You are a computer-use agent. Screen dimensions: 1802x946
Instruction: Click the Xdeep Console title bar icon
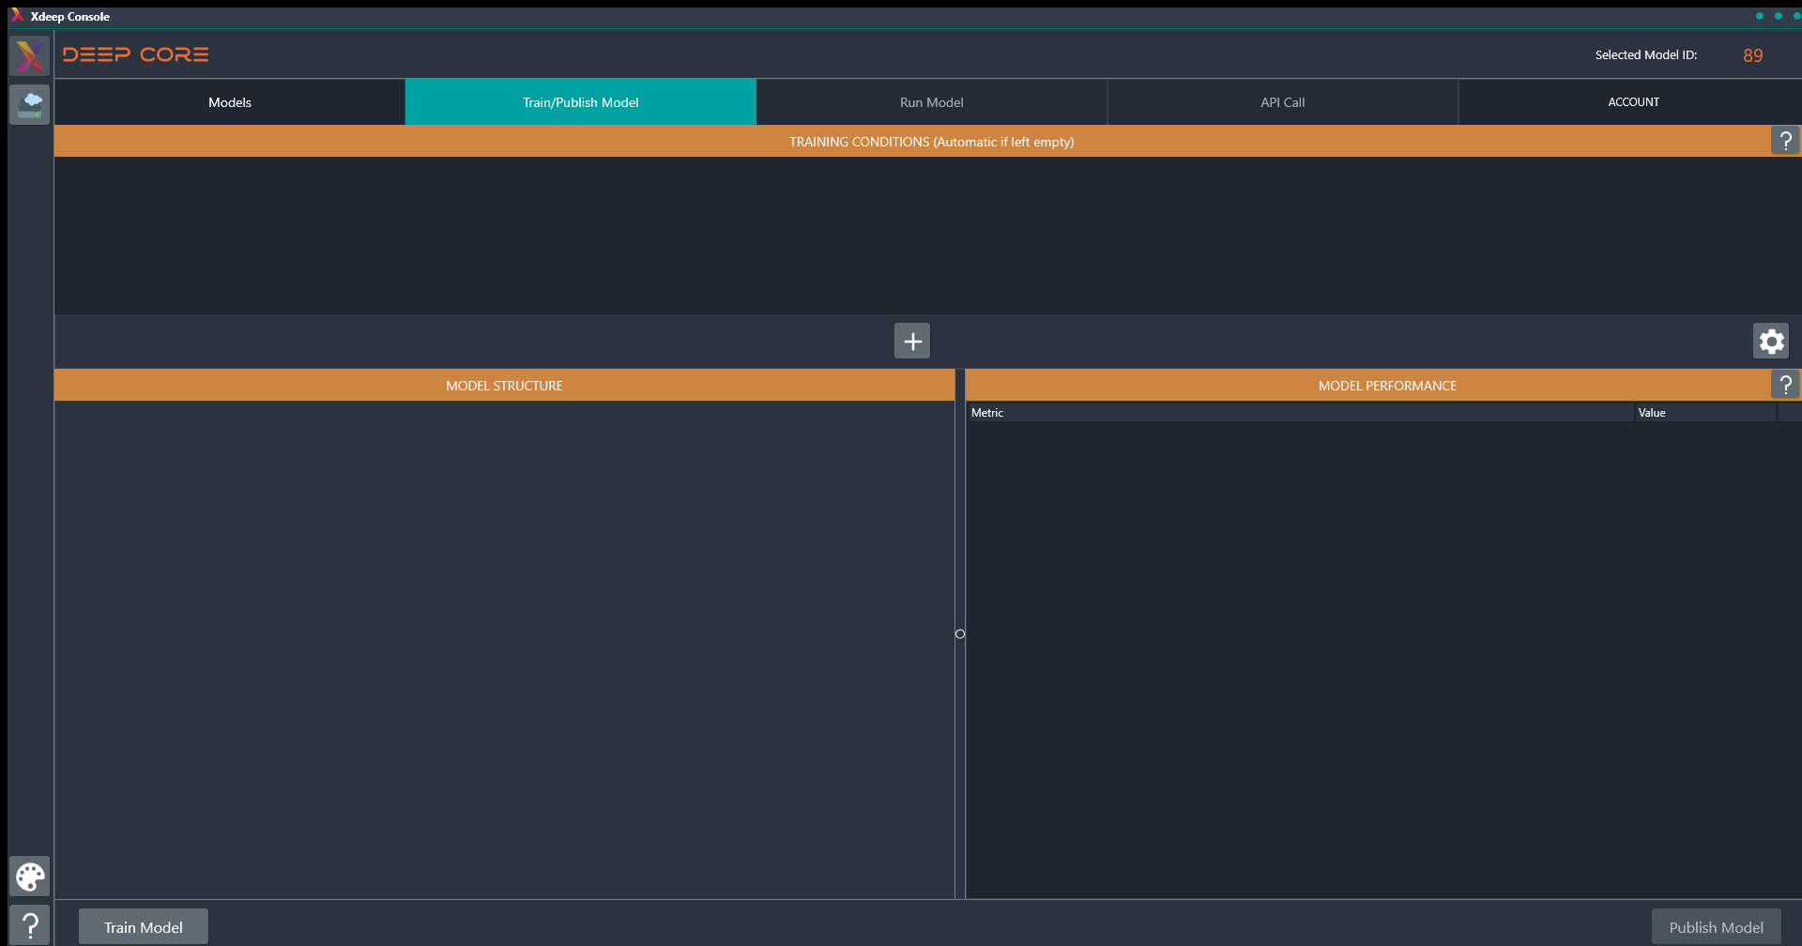(17, 15)
